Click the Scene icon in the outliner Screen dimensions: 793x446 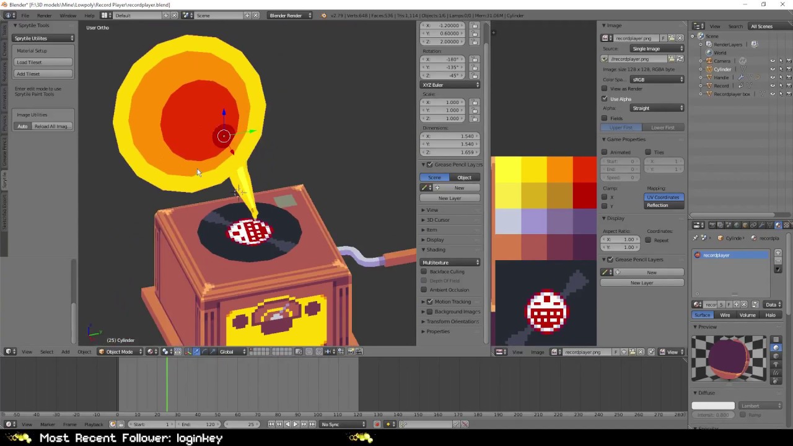point(701,36)
